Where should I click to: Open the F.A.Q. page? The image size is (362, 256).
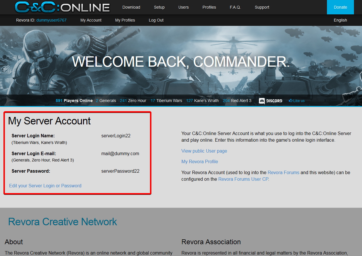[x=235, y=7]
